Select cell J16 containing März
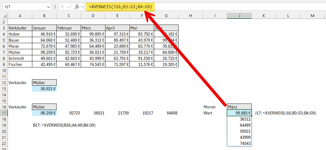 tap(239, 107)
